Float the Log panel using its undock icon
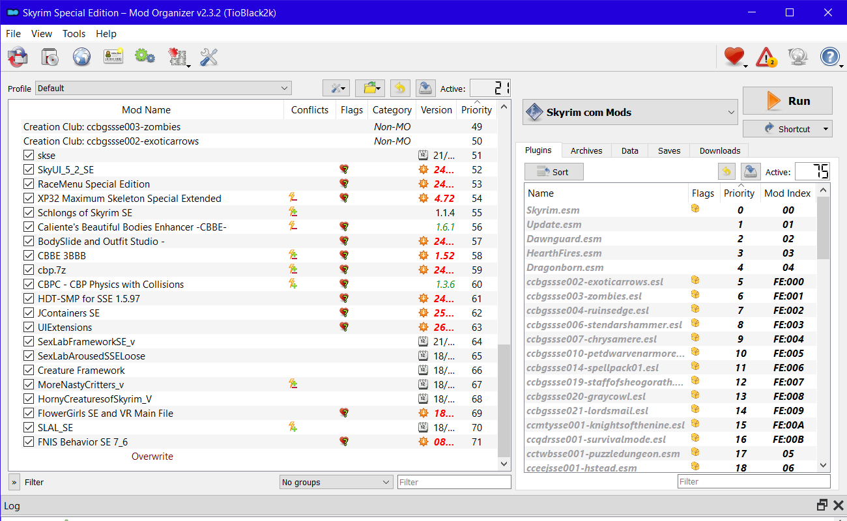 [x=822, y=505]
